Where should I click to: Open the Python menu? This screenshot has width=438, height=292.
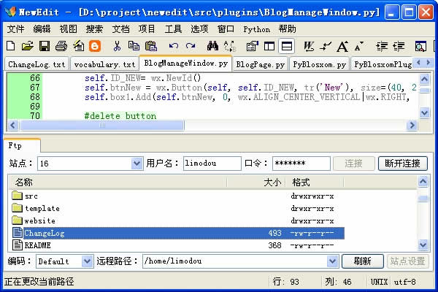tap(256, 29)
